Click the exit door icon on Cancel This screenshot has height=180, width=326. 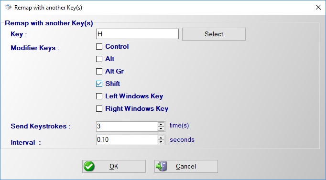coord(162,166)
